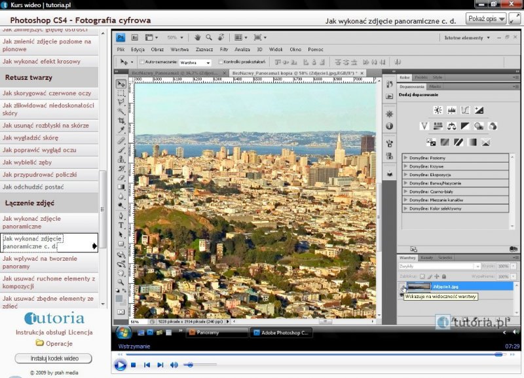The width and height of the screenshot is (524, 378).
Task: Switch to the Kanały panel tab
Action: (x=427, y=257)
